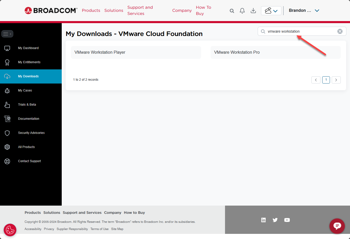Open notifications bell icon
The height and width of the screenshot is (239, 350).
coord(242,11)
